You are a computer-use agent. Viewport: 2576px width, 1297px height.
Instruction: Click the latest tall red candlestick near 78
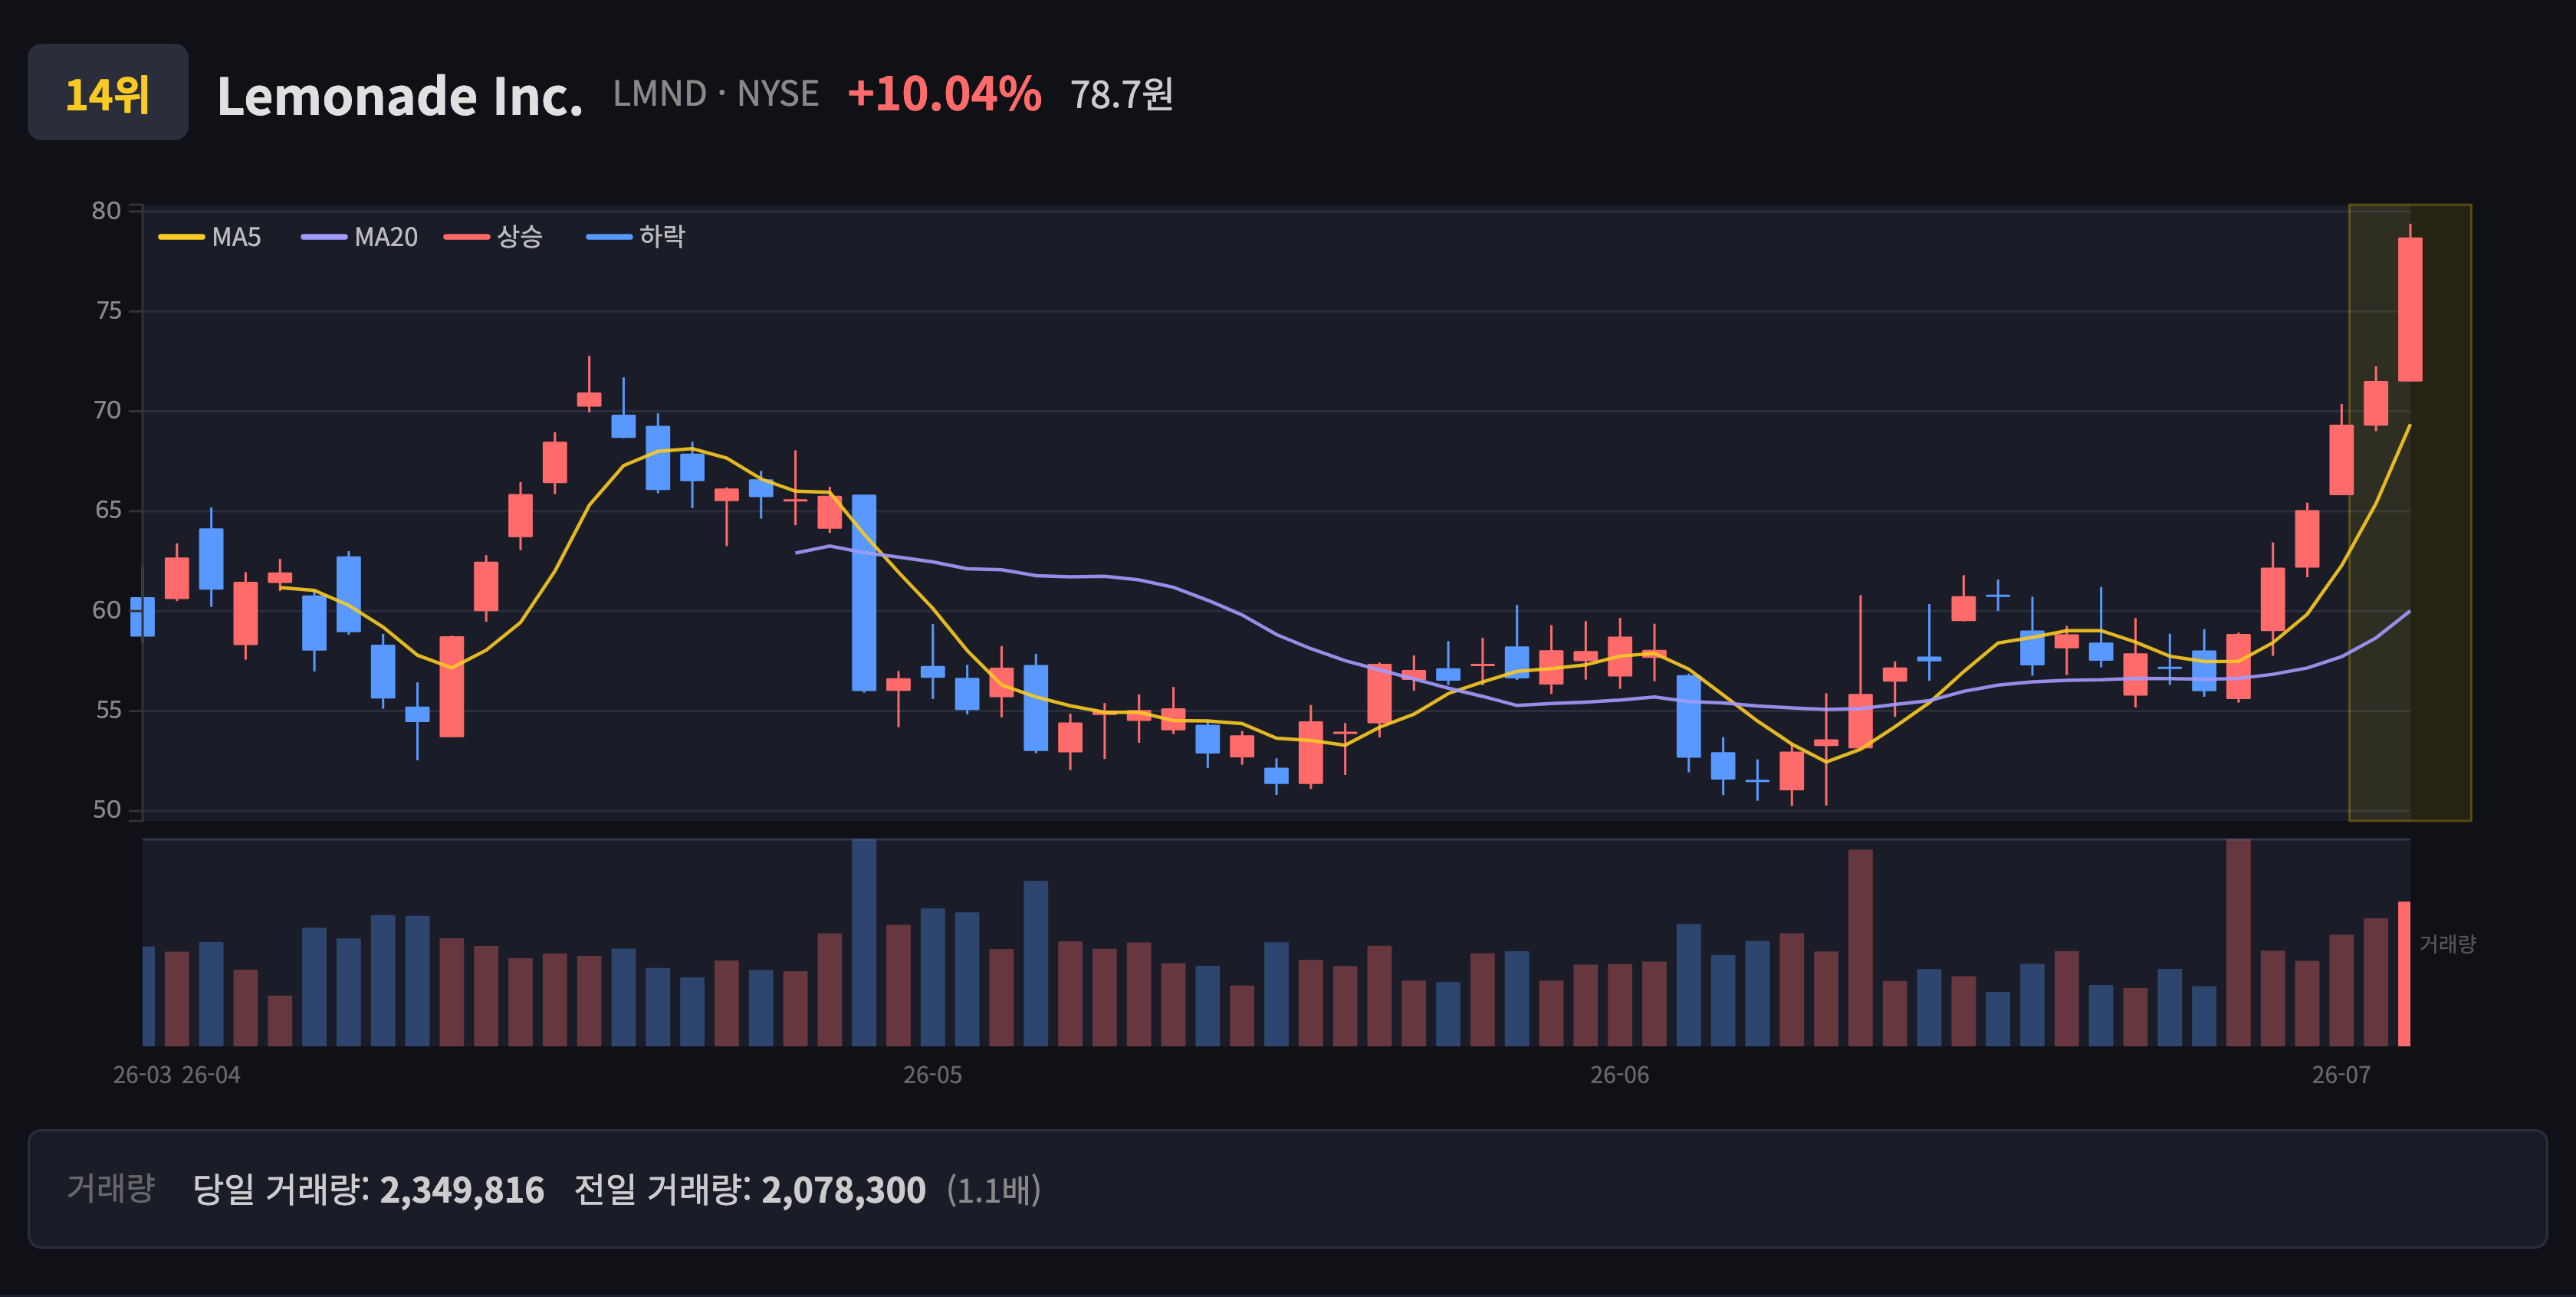[2410, 309]
